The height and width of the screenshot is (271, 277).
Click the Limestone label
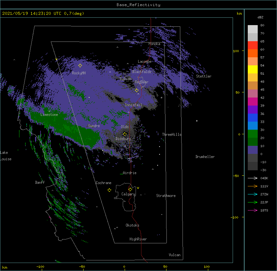49,115
